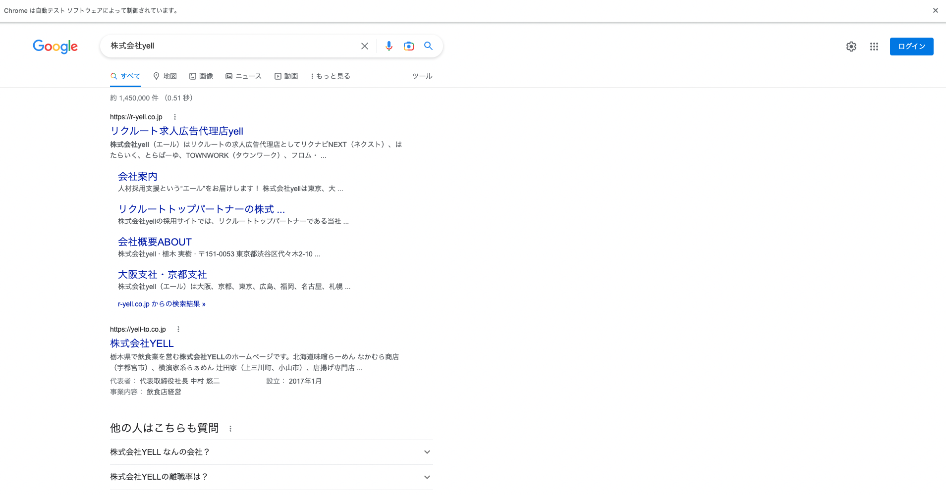Click the 他の人はこちらも質問 heading
946x495 pixels.
[x=165, y=428]
